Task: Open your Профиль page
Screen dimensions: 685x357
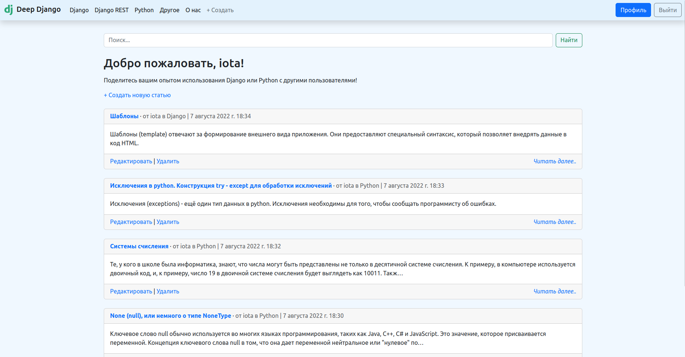Action: (x=633, y=10)
